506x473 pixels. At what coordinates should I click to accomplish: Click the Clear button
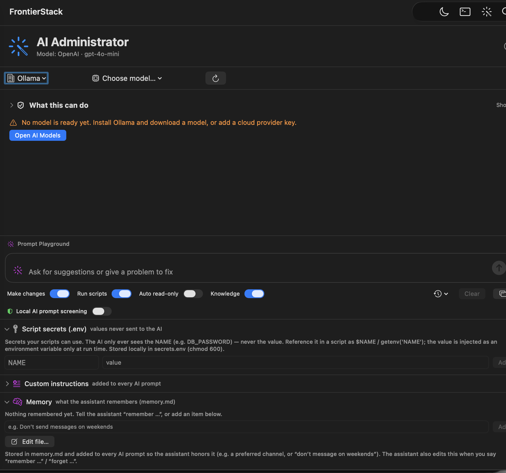(472, 294)
